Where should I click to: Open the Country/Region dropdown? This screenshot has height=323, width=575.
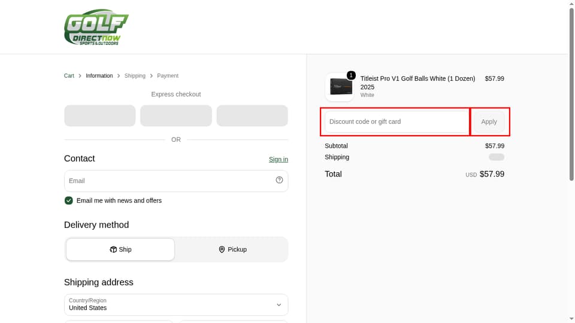(176, 304)
